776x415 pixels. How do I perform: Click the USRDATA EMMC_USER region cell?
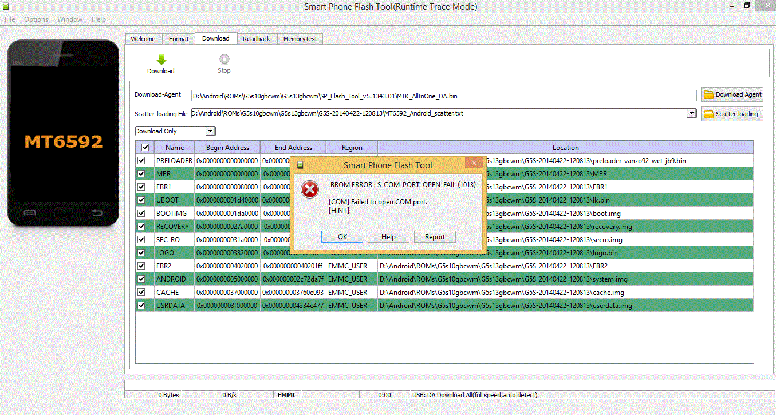352,306
